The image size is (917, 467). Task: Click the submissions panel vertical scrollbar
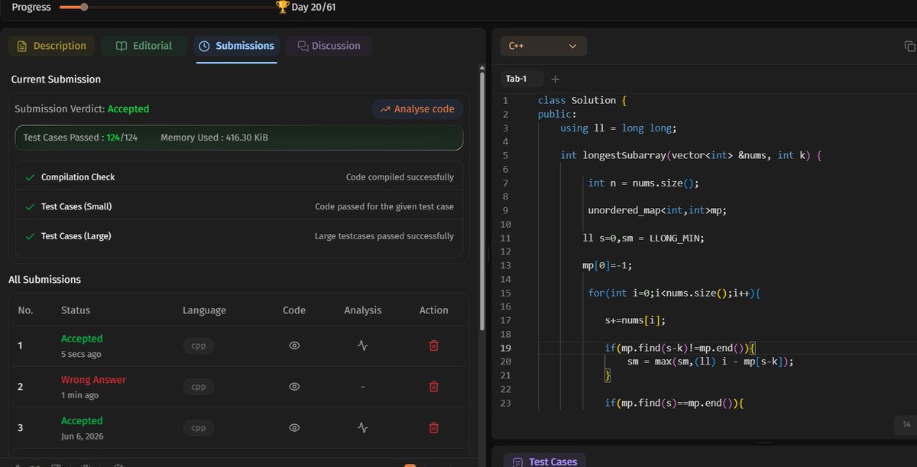[x=481, y=200]
